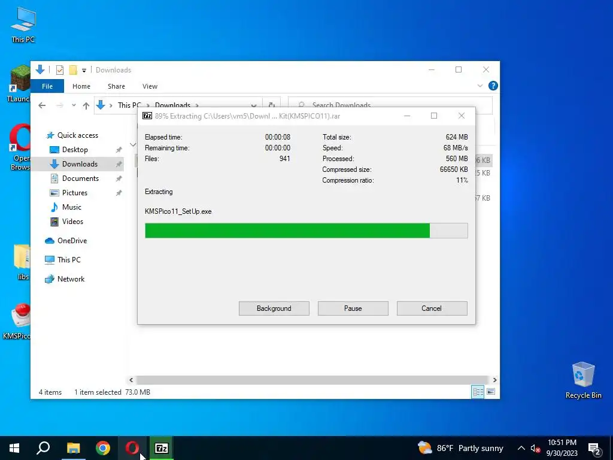Click the muted volume tray icon

click(x=535, y=448)
